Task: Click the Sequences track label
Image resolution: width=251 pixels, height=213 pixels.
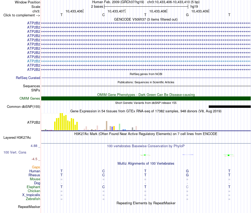Action: (x=31, y=86)
